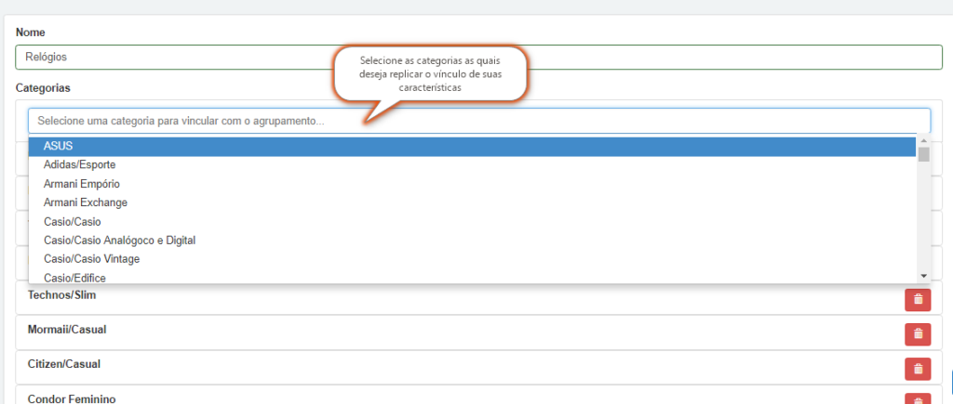Select Casio/Casio Analógoco e Digital
This screenshot has width=953, height=404.
pos(472,241)
